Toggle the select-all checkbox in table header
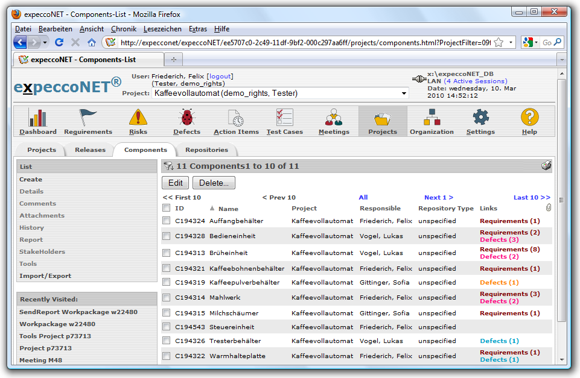 point(167,209)
